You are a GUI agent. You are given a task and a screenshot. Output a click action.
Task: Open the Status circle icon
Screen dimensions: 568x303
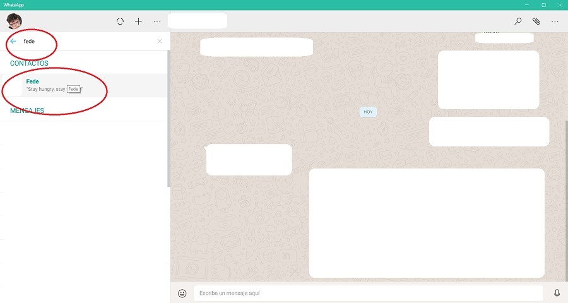(120, 21)
